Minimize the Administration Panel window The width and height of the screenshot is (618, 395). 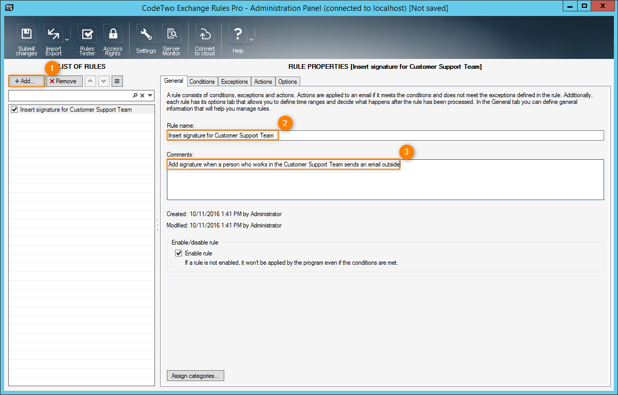click(570, 6)
